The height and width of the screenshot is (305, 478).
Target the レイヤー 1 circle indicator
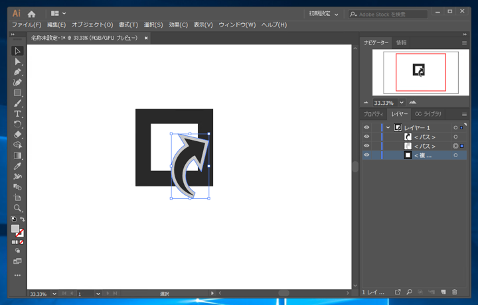(x=455, y=127)
